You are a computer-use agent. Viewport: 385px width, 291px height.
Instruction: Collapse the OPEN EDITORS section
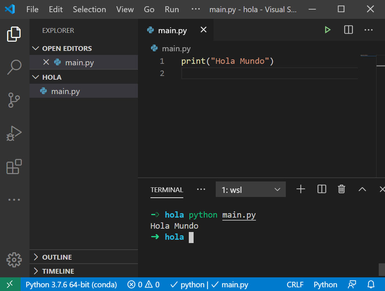[84, 48]
